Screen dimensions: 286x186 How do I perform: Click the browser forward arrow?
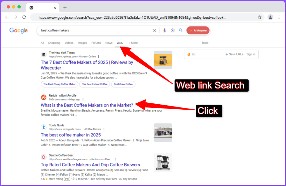[x=16, y=17]
